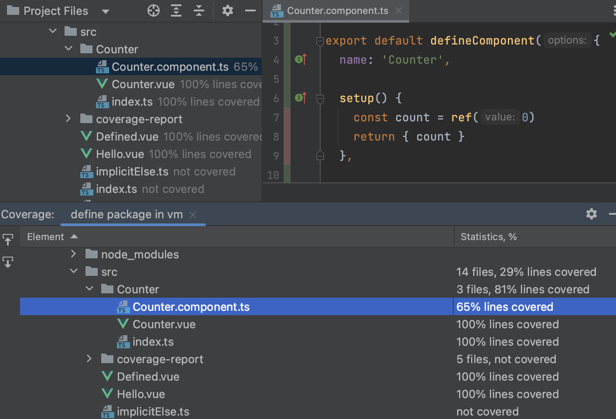Select the Counter.component.ts editor tab

click(336, 10)
